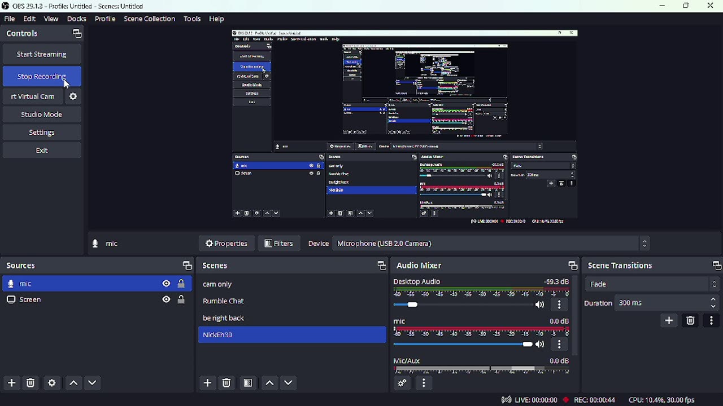Open Filters for the mic source

[x=280, y=244]
